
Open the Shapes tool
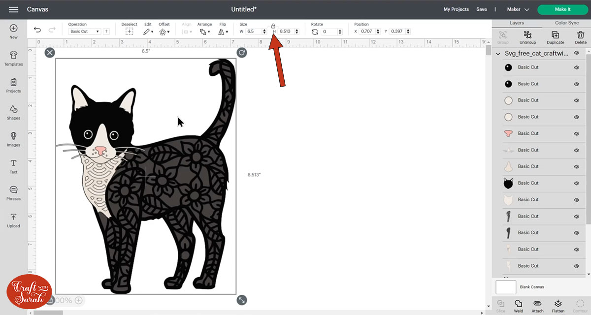tap(13, 112)
